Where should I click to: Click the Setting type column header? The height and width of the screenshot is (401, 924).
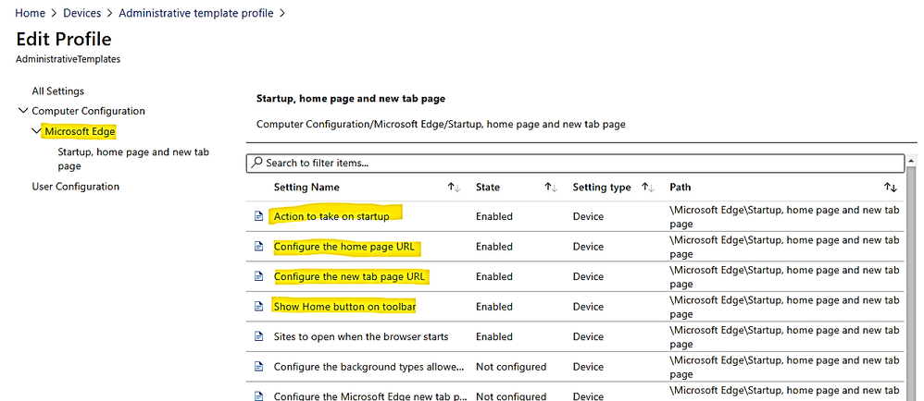coord(602,188)
